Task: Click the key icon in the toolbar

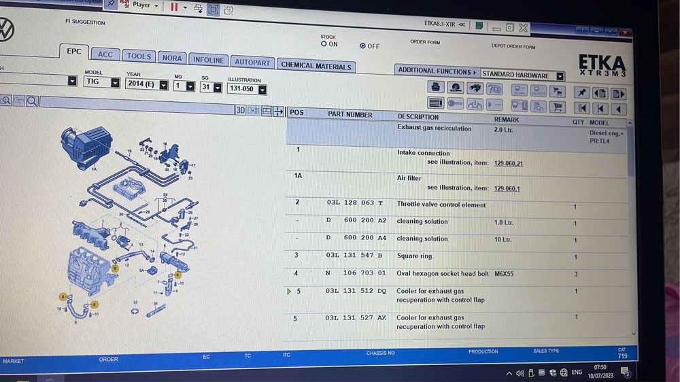Action: pyautogui.click(x=456, y=103)
